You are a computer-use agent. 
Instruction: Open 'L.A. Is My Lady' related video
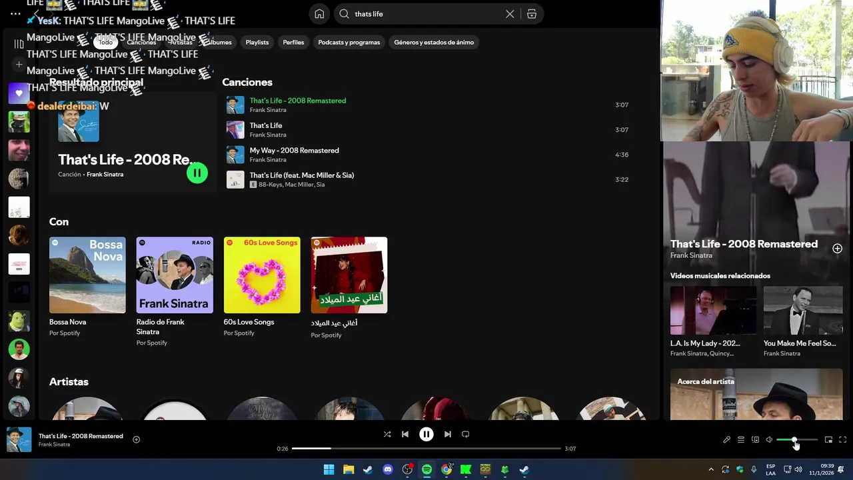coord(713,322)
